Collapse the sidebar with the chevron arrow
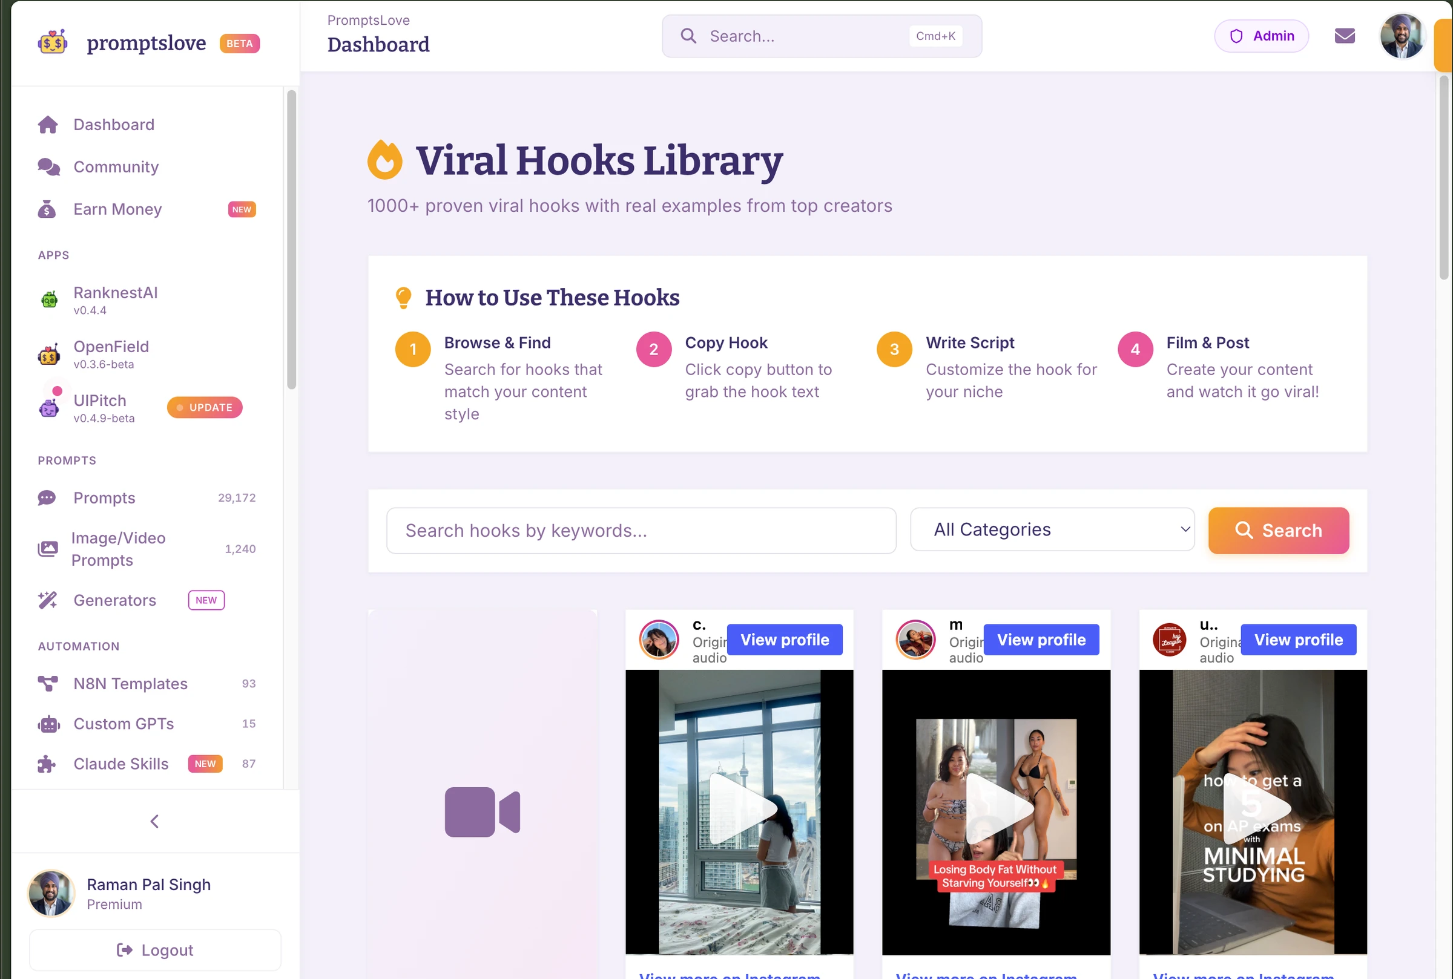 pyautogui.click(x=155, y=821)
